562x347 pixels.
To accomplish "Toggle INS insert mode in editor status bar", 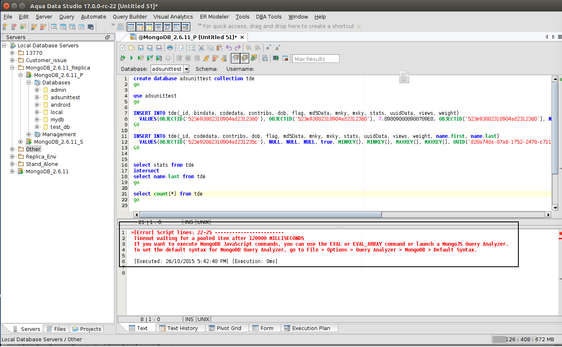I will (189, 222).
